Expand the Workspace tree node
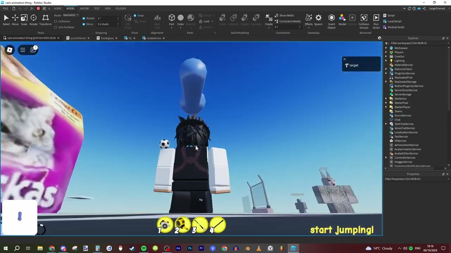The width and height of the screenshot is (451, 253). click(386, 48)
